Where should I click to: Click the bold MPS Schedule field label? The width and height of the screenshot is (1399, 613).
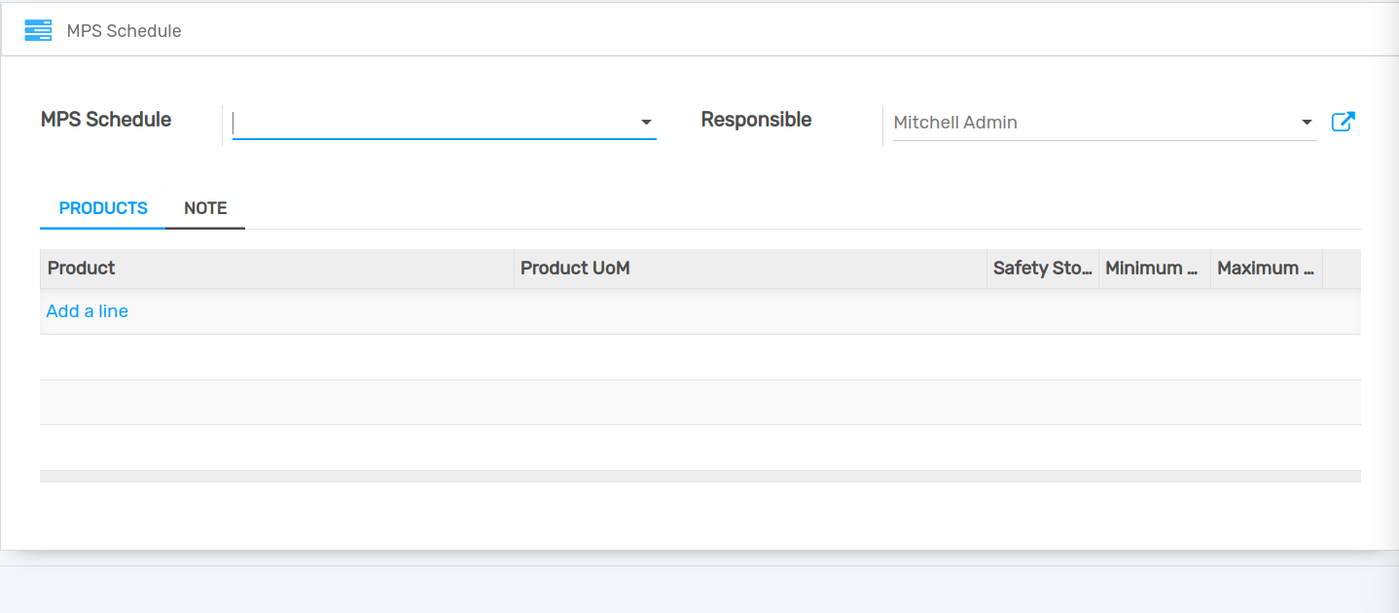(x=106, y=120)
